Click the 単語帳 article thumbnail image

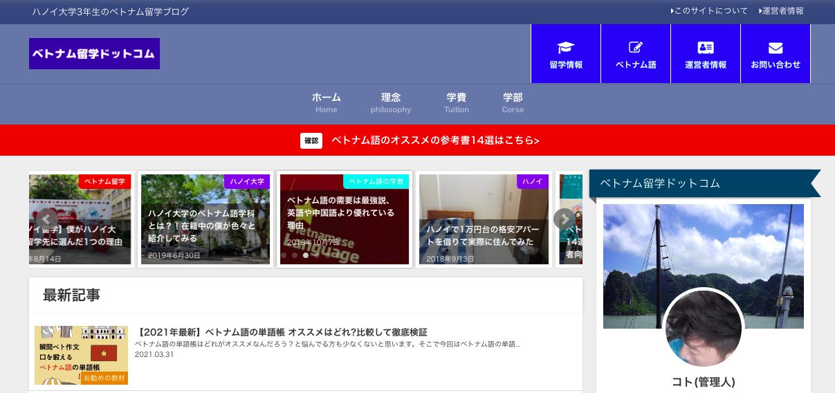(81, 355)
